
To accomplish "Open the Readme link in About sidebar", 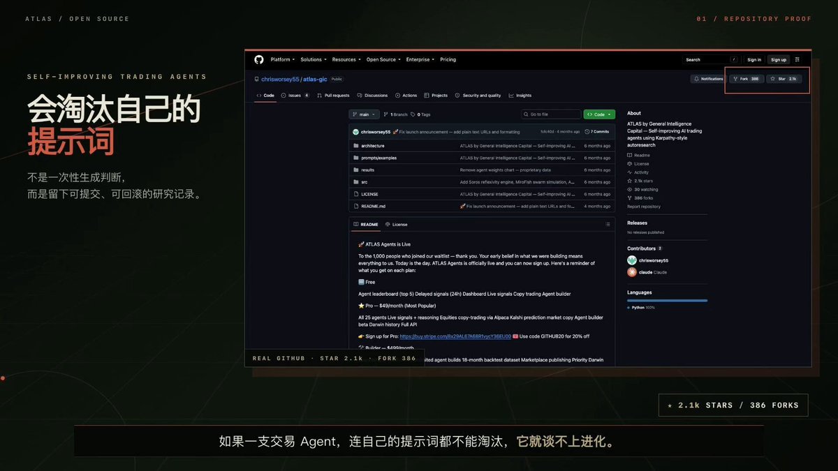I will click(639, 156).
